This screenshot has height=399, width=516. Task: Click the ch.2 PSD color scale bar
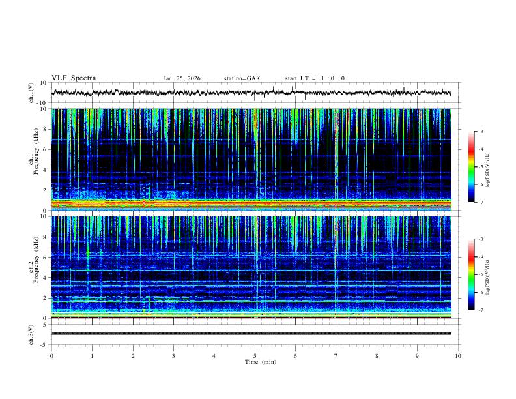pos(471,274)
